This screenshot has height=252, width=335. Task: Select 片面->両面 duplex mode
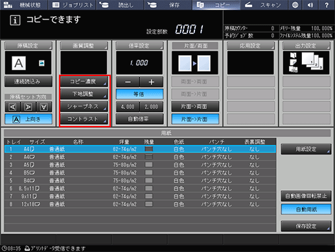click(195, 107)
